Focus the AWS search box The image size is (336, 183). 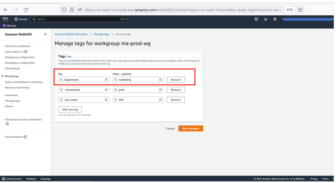point(81,19)
